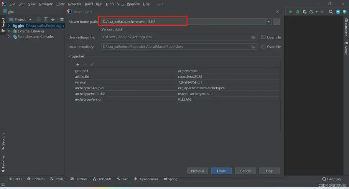Click the Maven home path browse button
Image resolution: width=349 pixels, height=189 pixels.
point(276,22)
